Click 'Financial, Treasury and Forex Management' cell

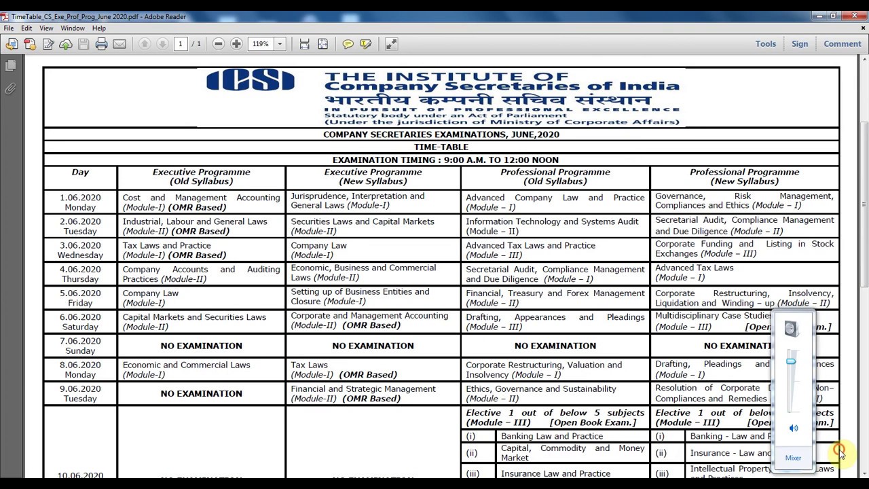555,298
